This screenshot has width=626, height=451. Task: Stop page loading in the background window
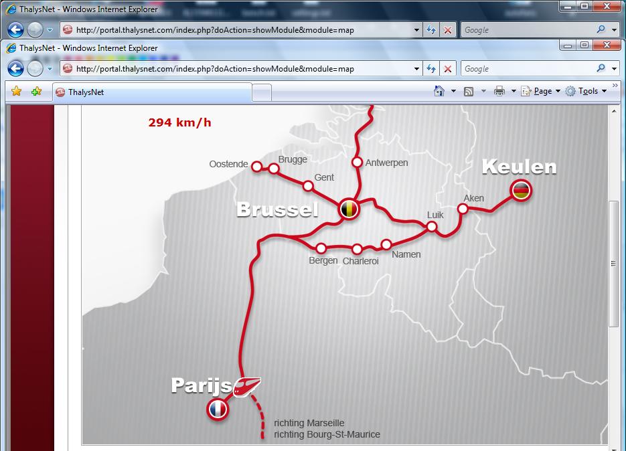[448, 30]
